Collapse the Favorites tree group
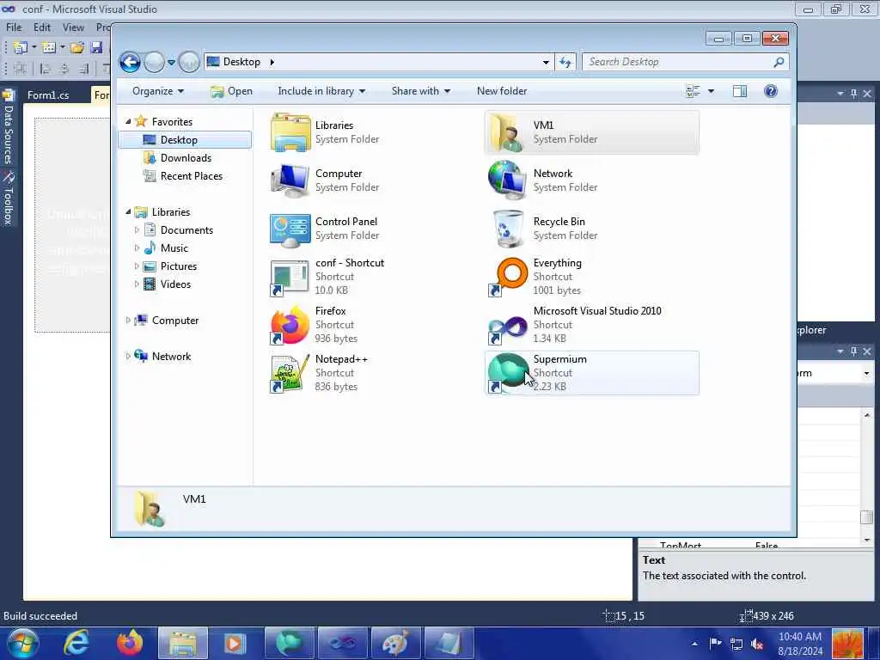 [x=128, y=121]
